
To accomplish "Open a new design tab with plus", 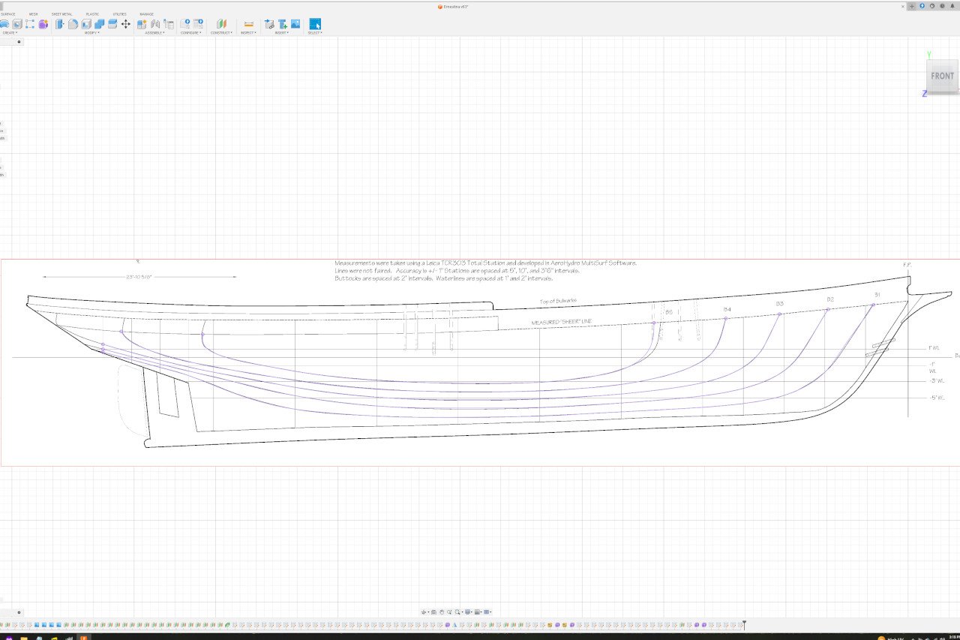I will point(912,6).
